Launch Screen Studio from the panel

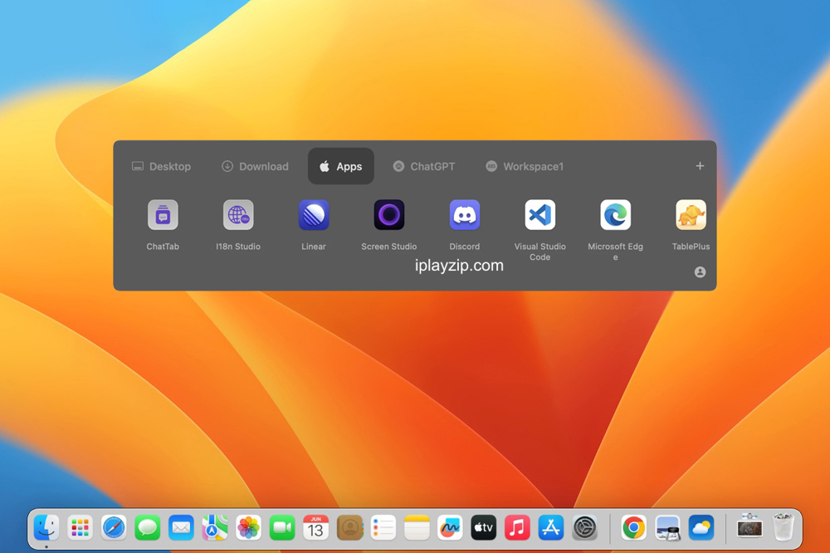tap(389, 215)
